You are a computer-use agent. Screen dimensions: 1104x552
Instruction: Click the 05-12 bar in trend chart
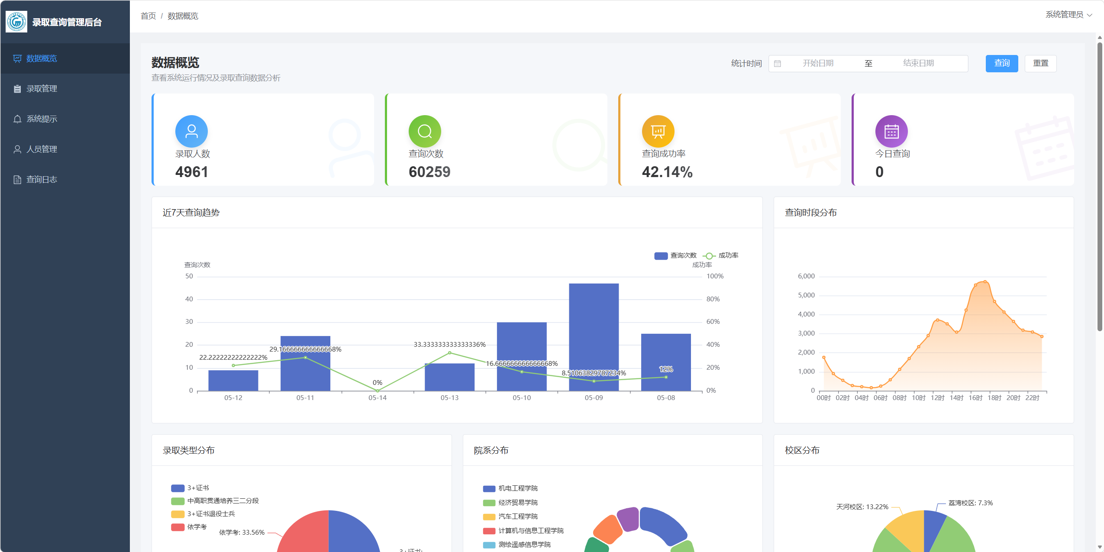(233, 381)
